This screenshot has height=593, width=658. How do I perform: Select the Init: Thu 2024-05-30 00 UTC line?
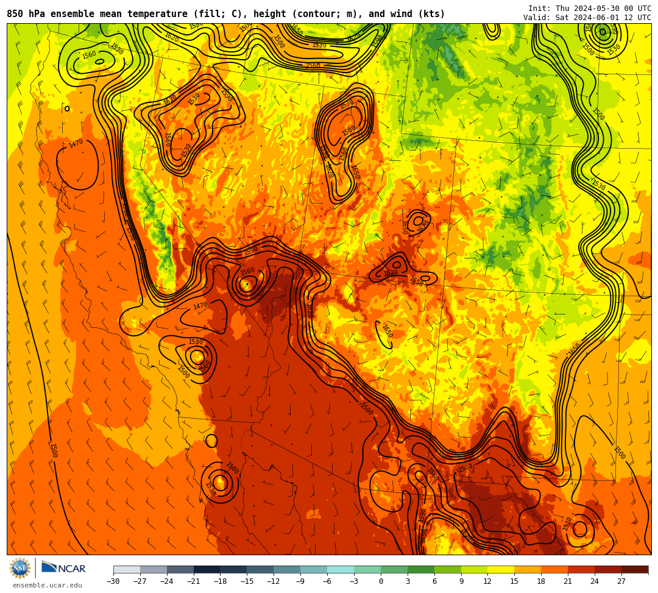(x=590, y=9)
